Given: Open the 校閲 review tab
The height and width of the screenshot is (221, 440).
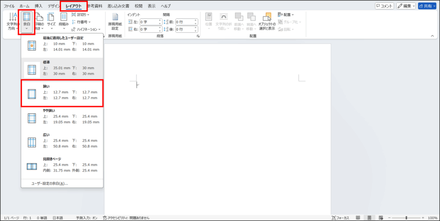Looking at the screenshot, I should click(138, 6).
